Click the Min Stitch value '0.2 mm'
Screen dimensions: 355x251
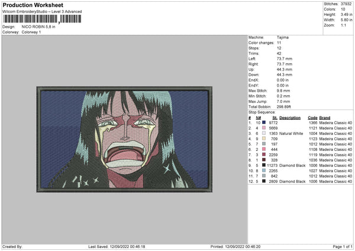[283, 96]
